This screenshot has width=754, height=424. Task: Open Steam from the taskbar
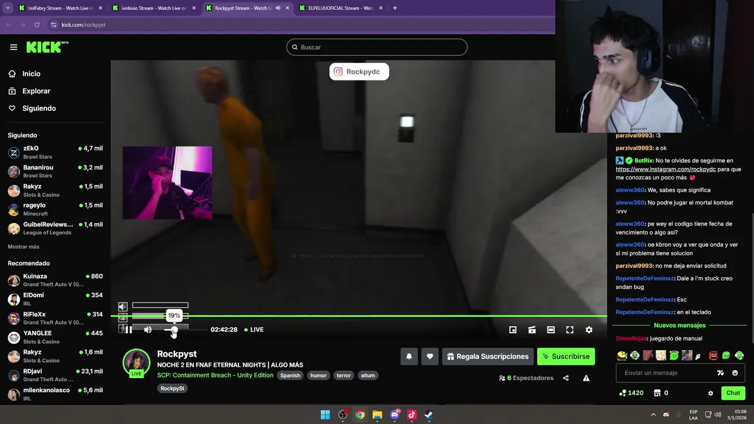pyautogui.click(x=429, y=415)
